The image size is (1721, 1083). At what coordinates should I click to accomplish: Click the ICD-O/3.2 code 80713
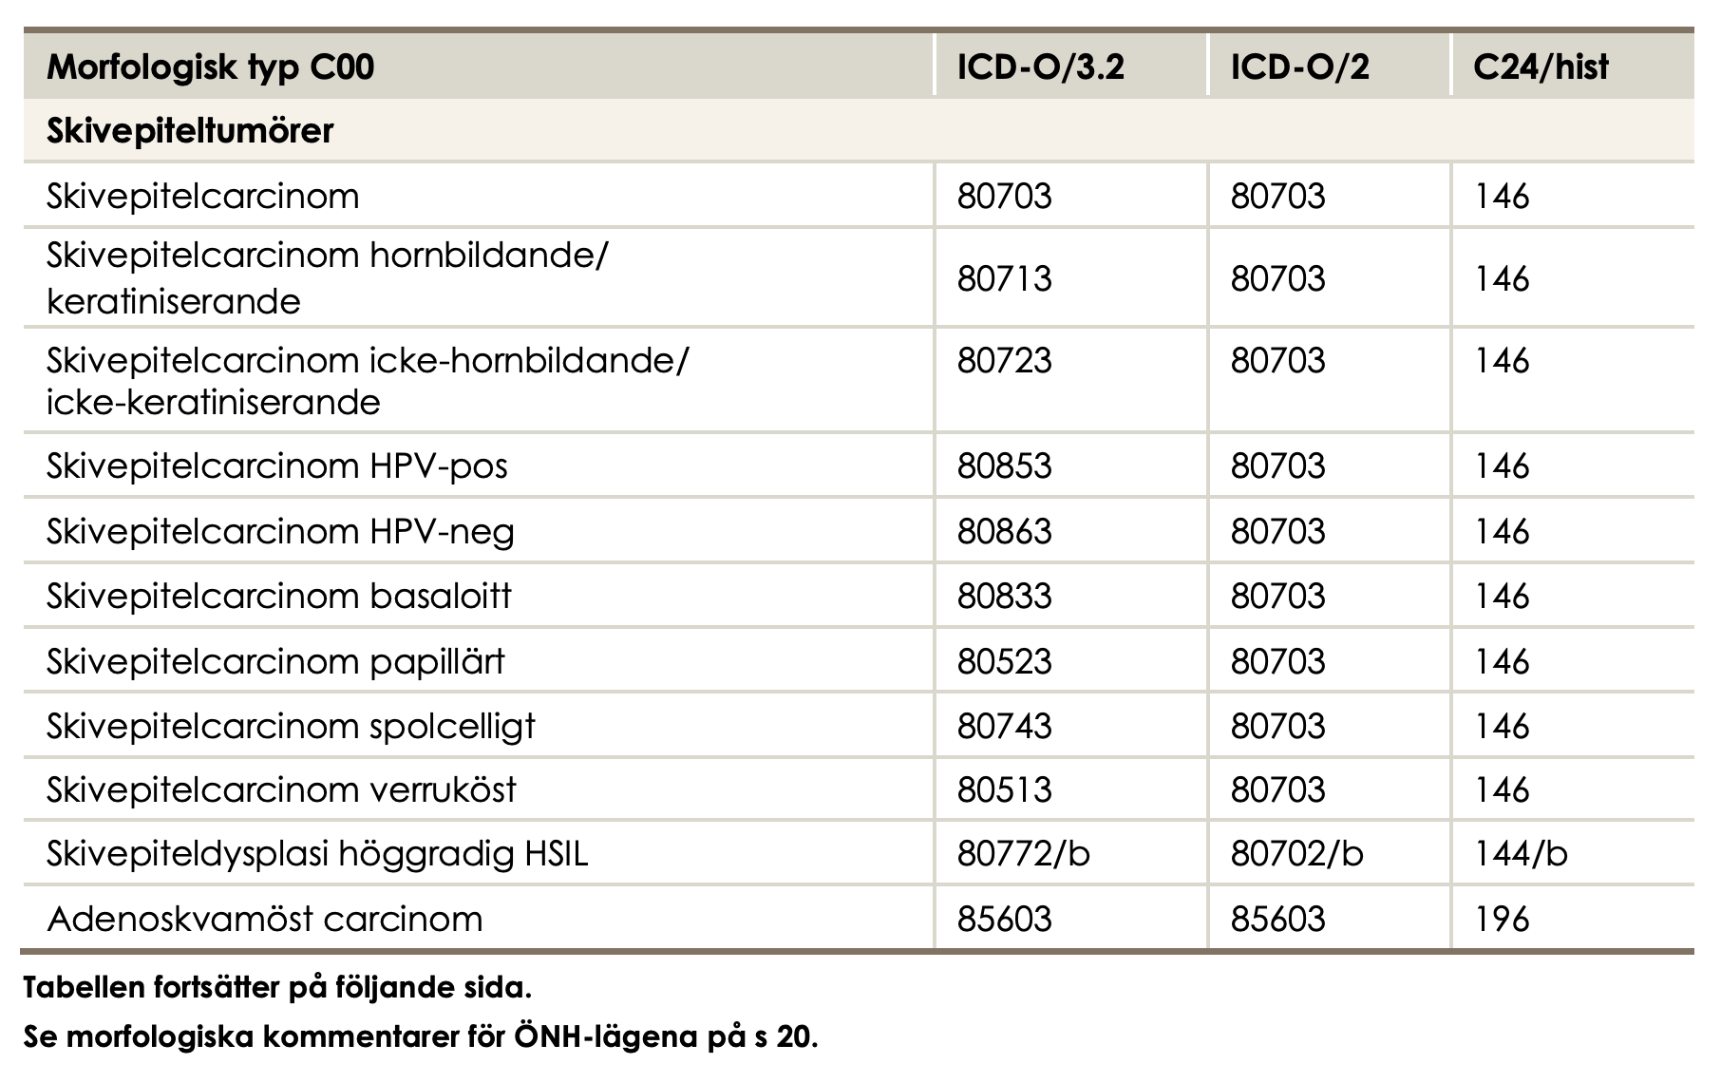[x=1004, y=279]
